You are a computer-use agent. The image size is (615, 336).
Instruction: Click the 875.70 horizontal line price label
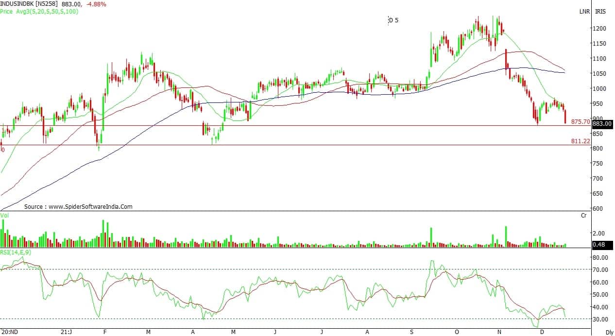coord(581,121)
